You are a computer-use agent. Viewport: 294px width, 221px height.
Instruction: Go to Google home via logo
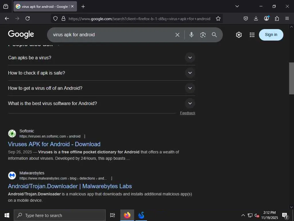(21, 35)
